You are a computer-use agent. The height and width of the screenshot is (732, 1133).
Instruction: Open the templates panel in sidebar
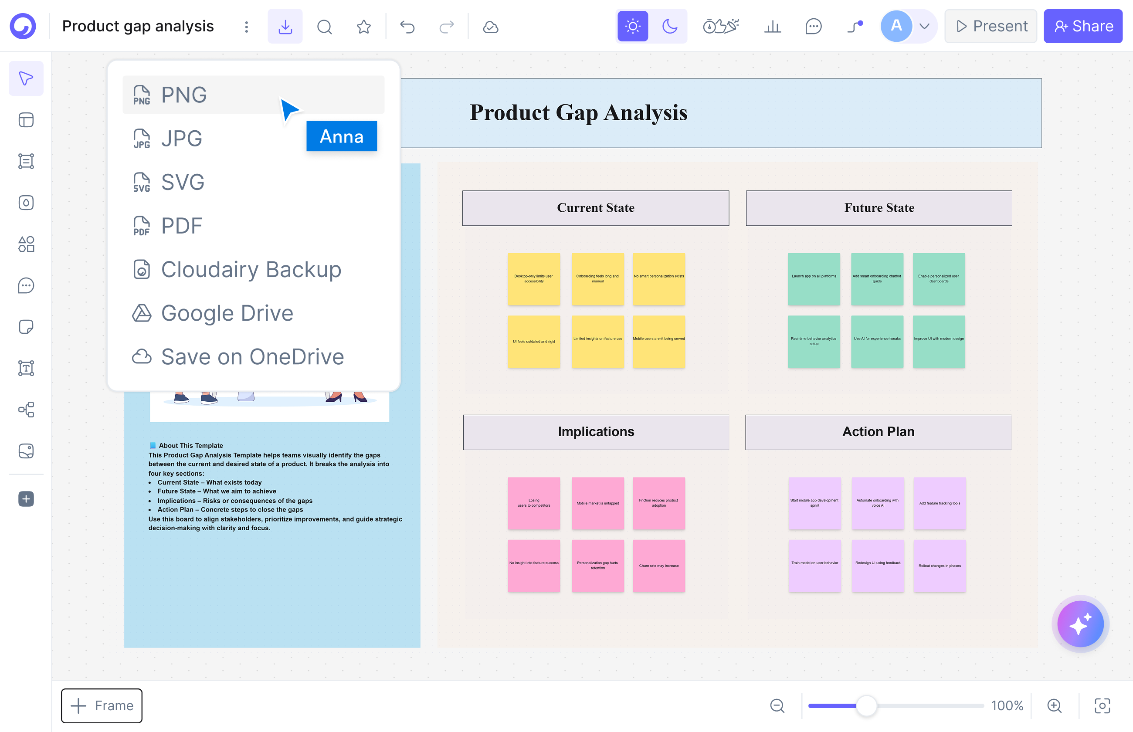[26, 120]
